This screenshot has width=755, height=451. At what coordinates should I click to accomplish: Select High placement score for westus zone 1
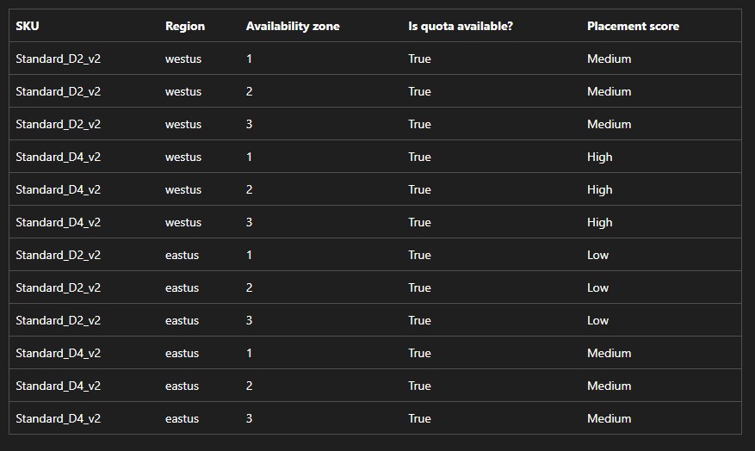click(600, 158)
